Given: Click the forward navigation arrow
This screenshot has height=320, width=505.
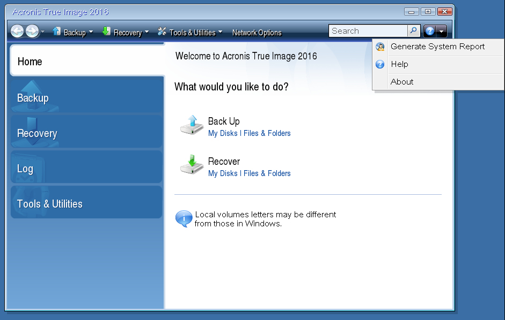Looking at the screenshot, I should pos(32,31).
